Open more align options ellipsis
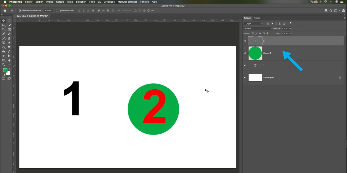Screen dimensions: 347x173 point(119,10)
